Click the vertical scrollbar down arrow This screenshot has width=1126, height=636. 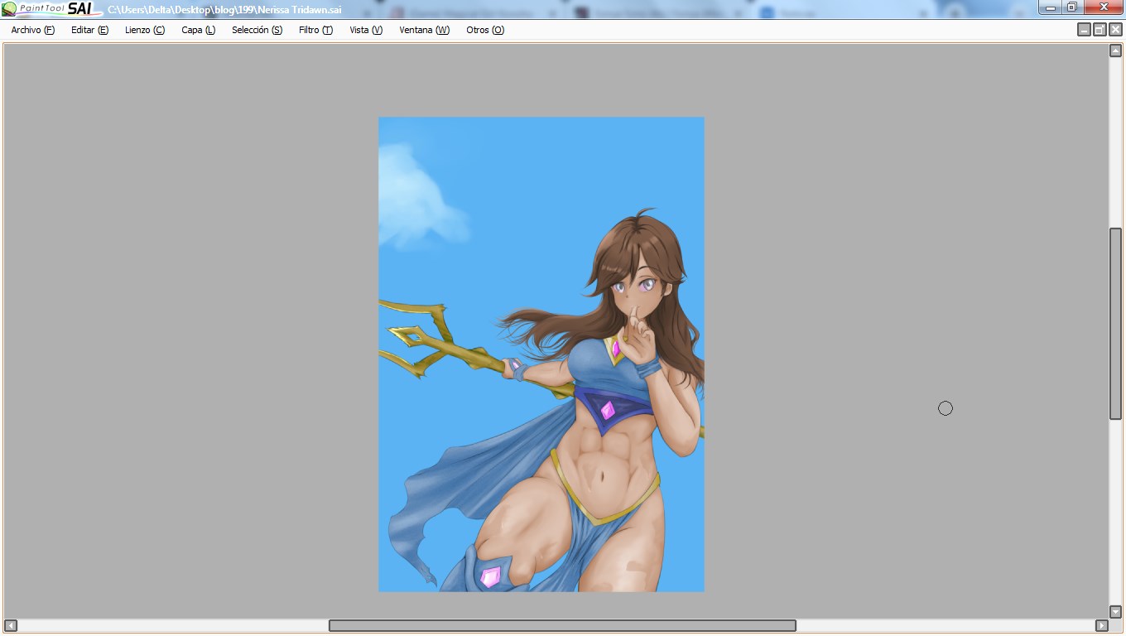(1115, 612)
